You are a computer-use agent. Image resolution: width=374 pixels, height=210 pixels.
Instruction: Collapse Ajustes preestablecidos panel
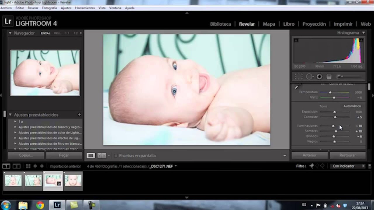(10, 115)
